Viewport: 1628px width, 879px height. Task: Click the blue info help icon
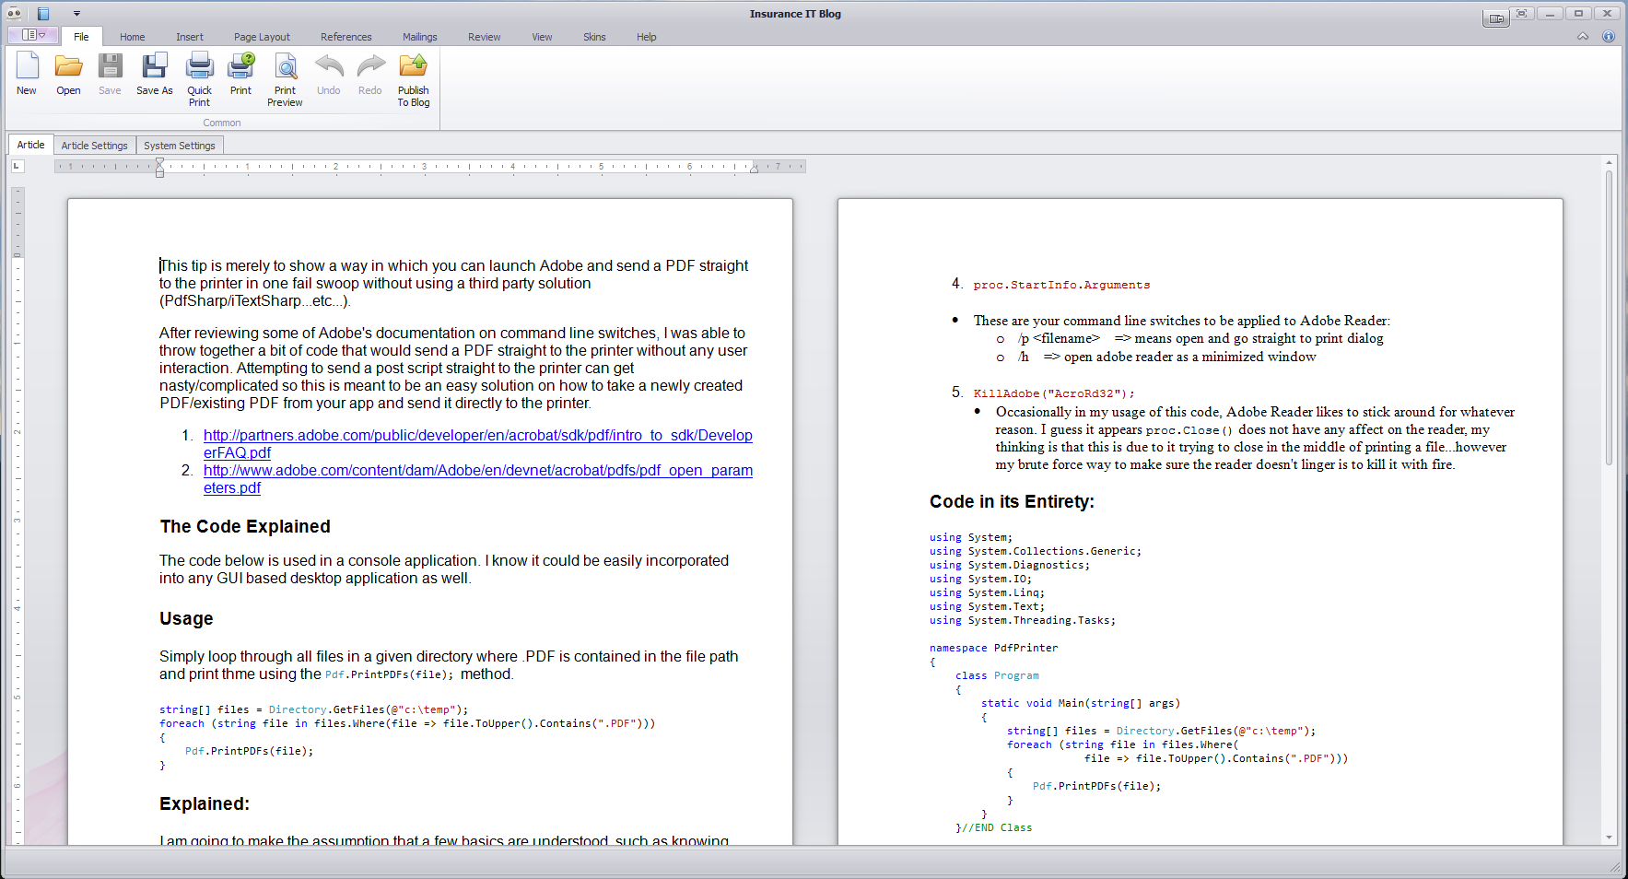pyautogui.click(x=1608, y=37)
